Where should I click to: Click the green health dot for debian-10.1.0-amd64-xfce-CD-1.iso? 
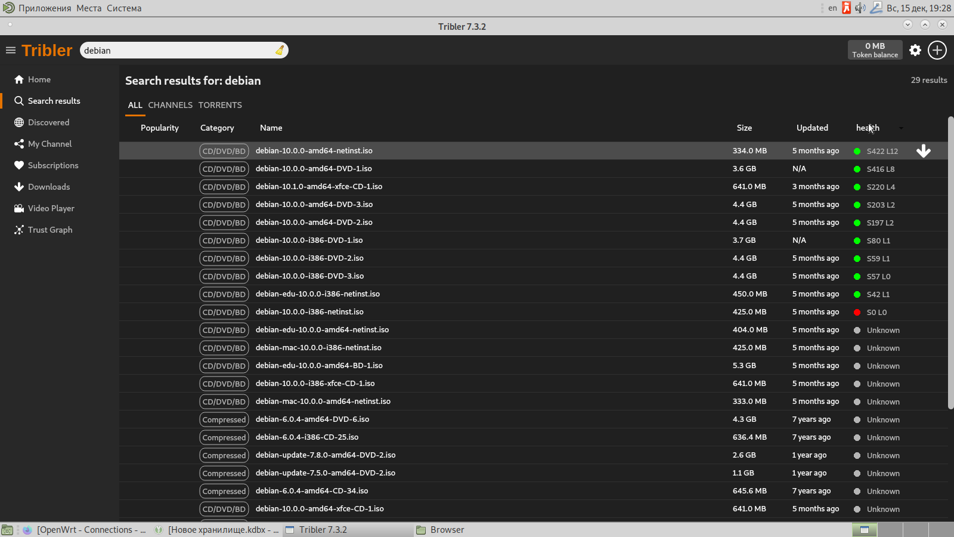(857, 187)
